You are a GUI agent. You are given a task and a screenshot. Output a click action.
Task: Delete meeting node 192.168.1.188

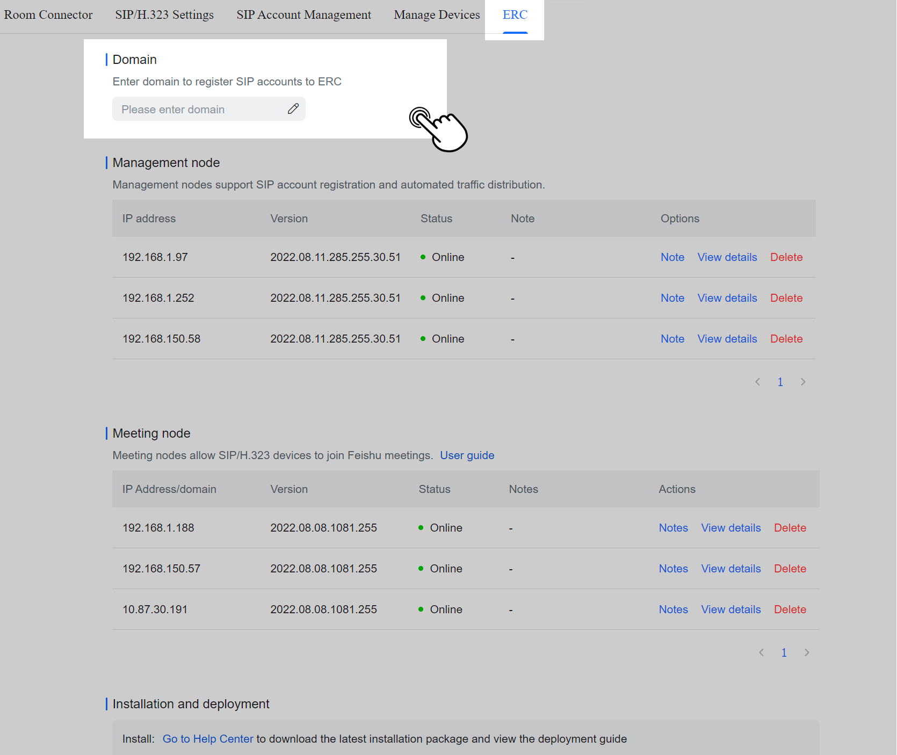click(790, 528)
